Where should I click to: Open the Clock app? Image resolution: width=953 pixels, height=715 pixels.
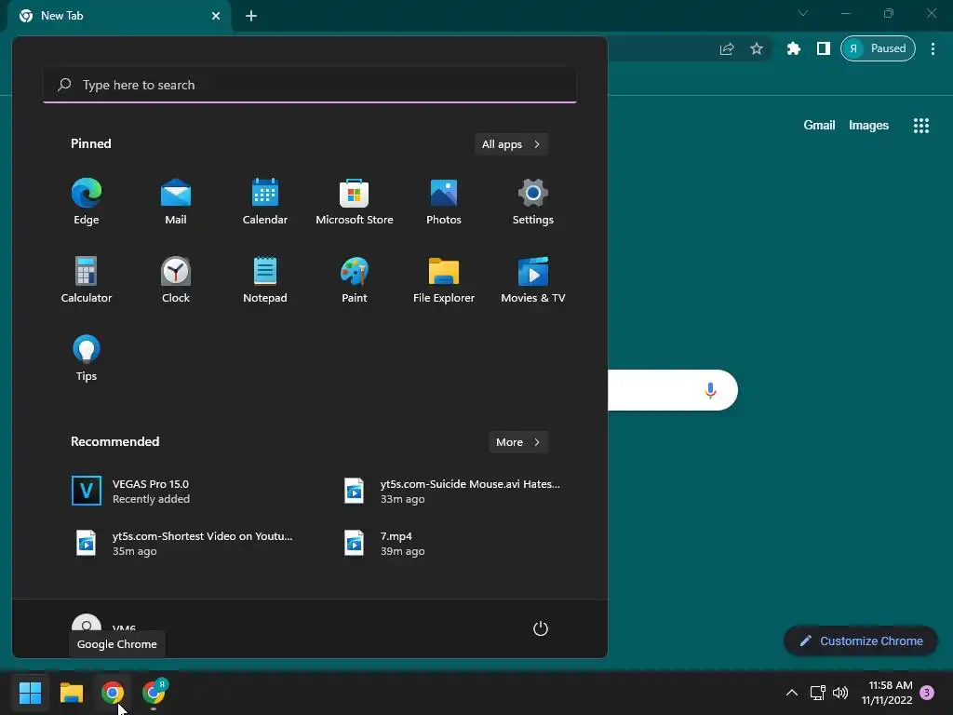(176, 279)
